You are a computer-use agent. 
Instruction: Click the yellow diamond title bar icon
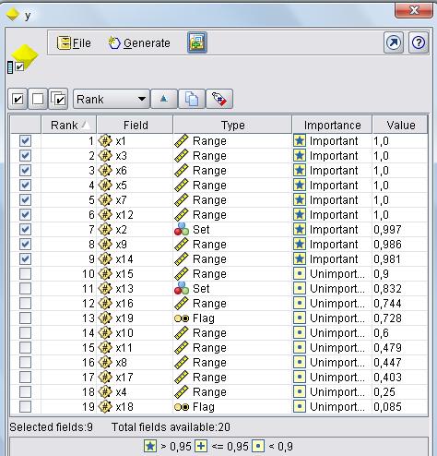click(x=13, y=15)
